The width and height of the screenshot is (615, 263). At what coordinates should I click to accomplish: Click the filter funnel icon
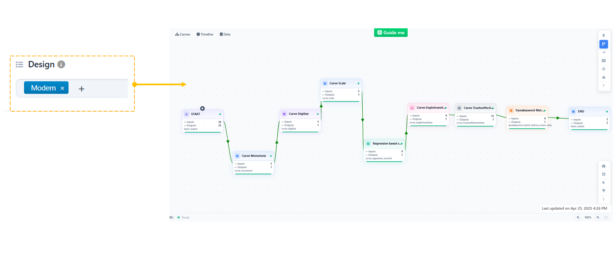[603, 191]
